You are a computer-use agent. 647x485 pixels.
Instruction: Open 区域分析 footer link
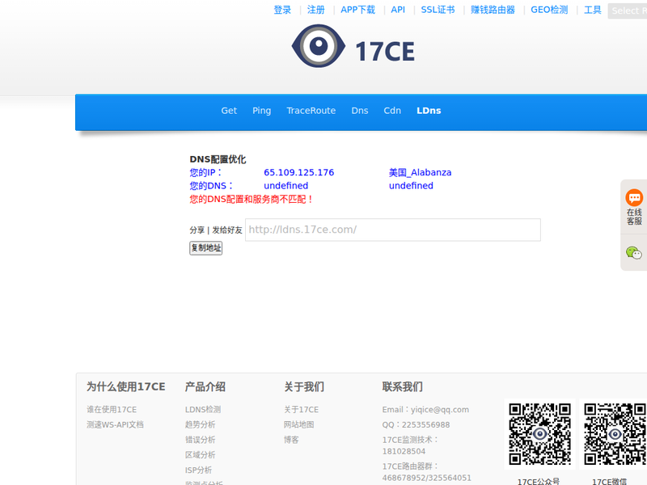[200, 455]
